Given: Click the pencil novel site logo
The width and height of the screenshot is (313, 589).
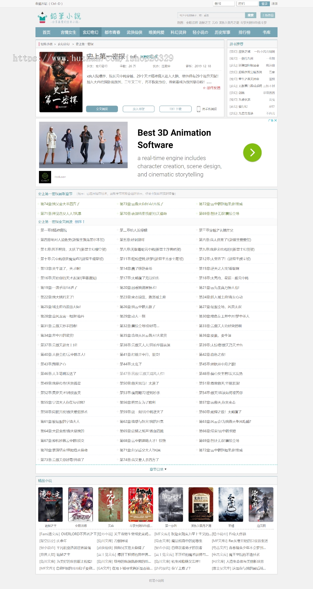Looking at the screenshot, I should (59, 17).
